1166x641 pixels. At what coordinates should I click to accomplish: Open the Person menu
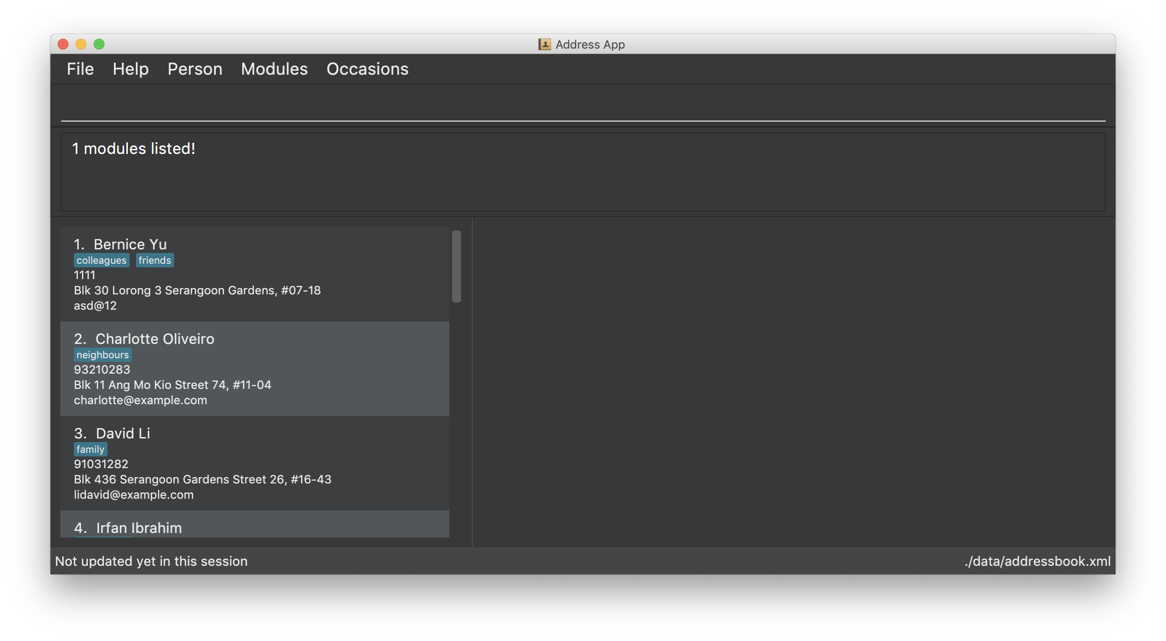click(194, 69)
